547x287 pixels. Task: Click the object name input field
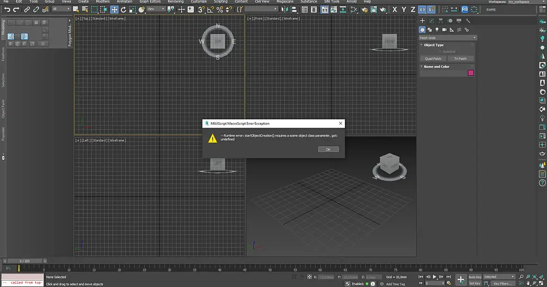(x=443, y=73)
